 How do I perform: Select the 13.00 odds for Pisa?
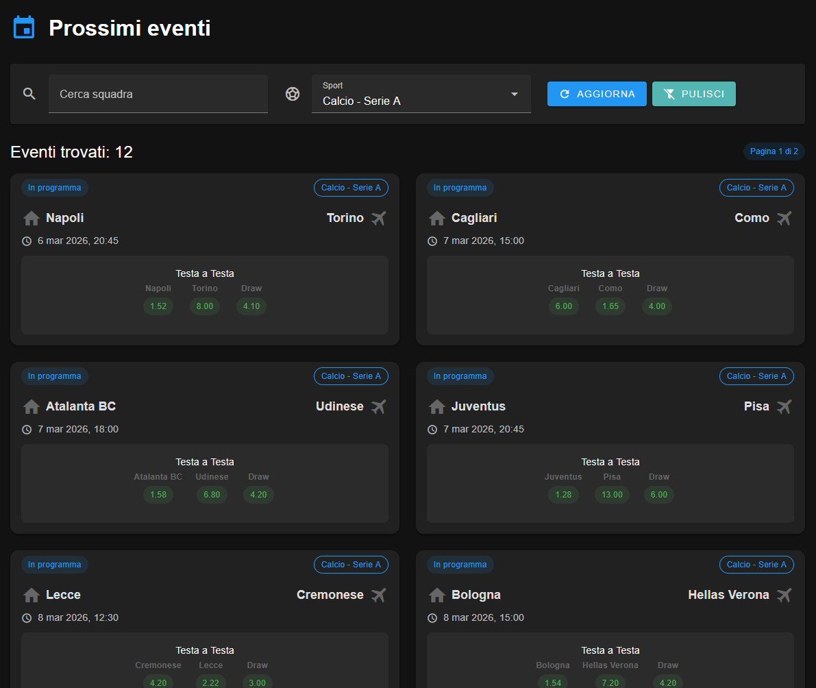[611, 495]
